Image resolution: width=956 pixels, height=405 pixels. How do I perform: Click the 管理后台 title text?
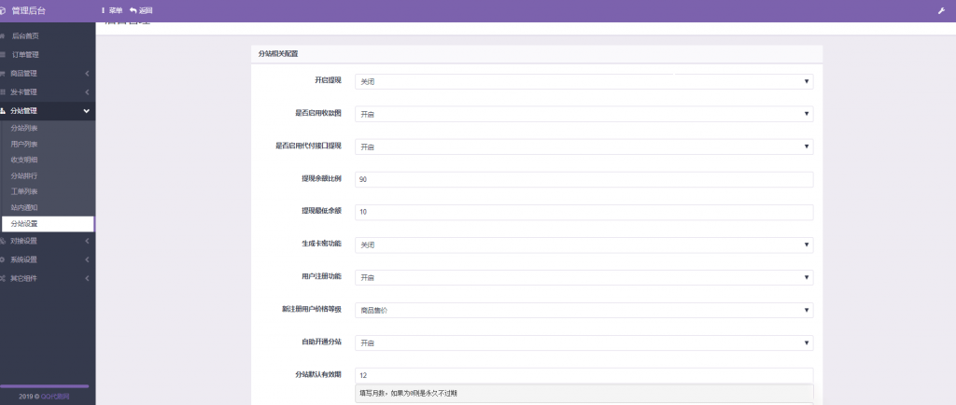coord(29,10)
